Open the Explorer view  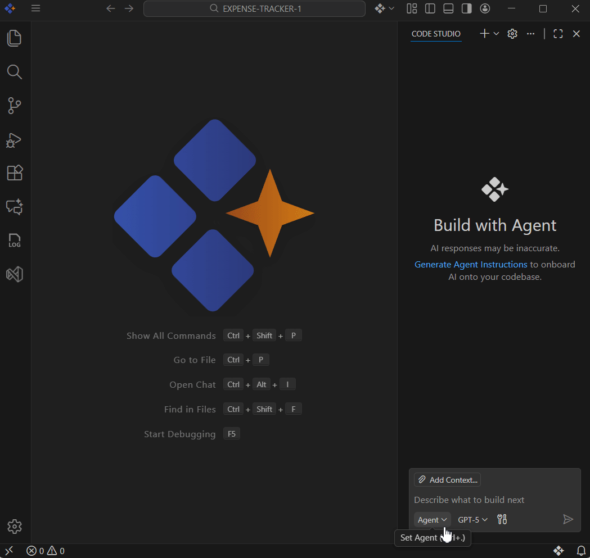(14, 38)
